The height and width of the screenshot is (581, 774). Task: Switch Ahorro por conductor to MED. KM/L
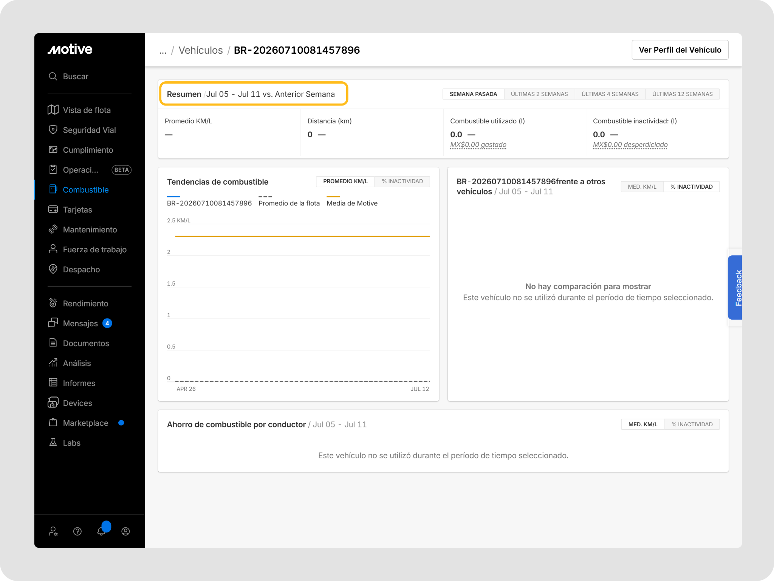point(643,424)
